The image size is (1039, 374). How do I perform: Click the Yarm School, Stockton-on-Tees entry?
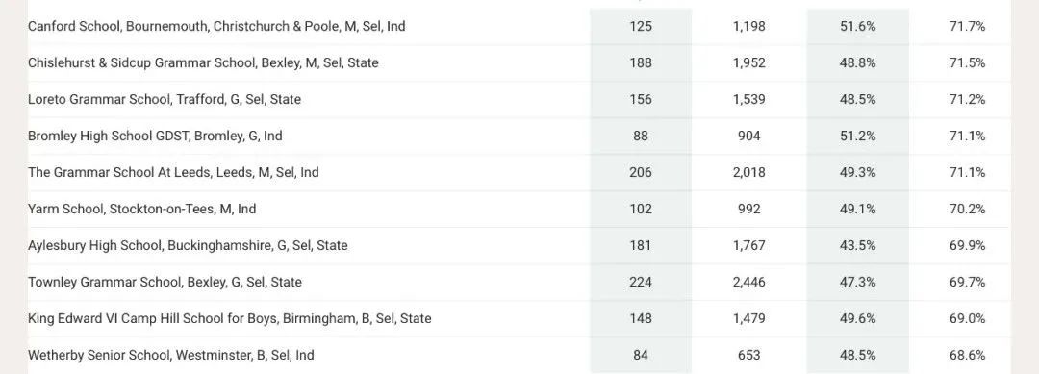141,209
